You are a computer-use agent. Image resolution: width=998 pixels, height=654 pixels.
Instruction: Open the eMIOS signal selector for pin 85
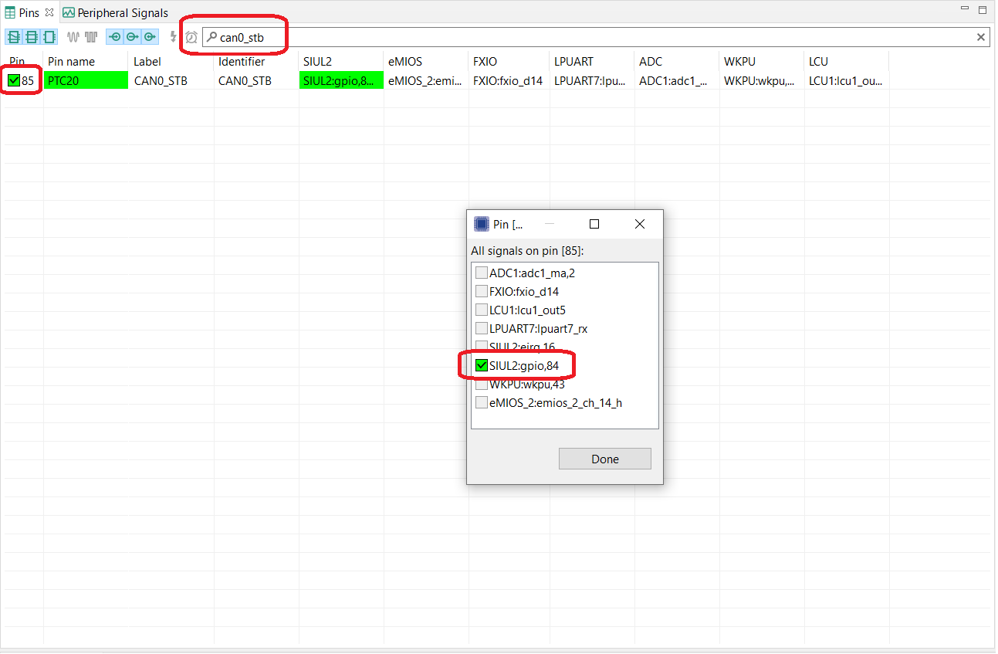click(425, 80)
